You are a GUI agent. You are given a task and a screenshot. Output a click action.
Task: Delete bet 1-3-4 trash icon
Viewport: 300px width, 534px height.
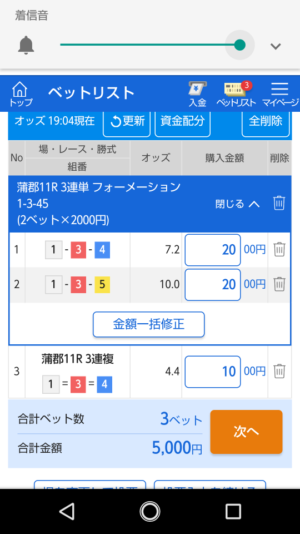pyautogui.click(x=279, y=250)
